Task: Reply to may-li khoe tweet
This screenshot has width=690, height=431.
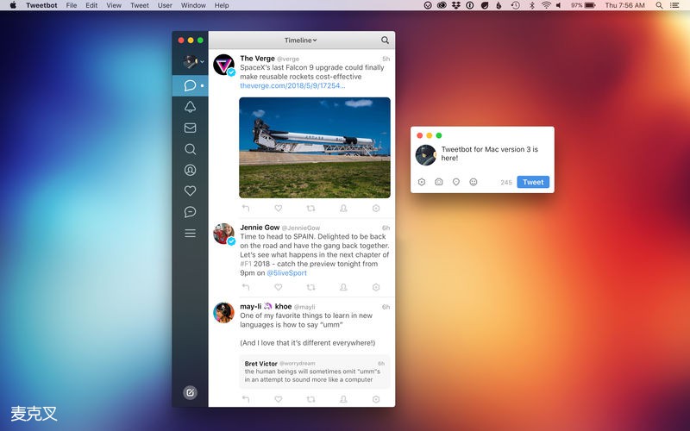Action: point(246,399)
